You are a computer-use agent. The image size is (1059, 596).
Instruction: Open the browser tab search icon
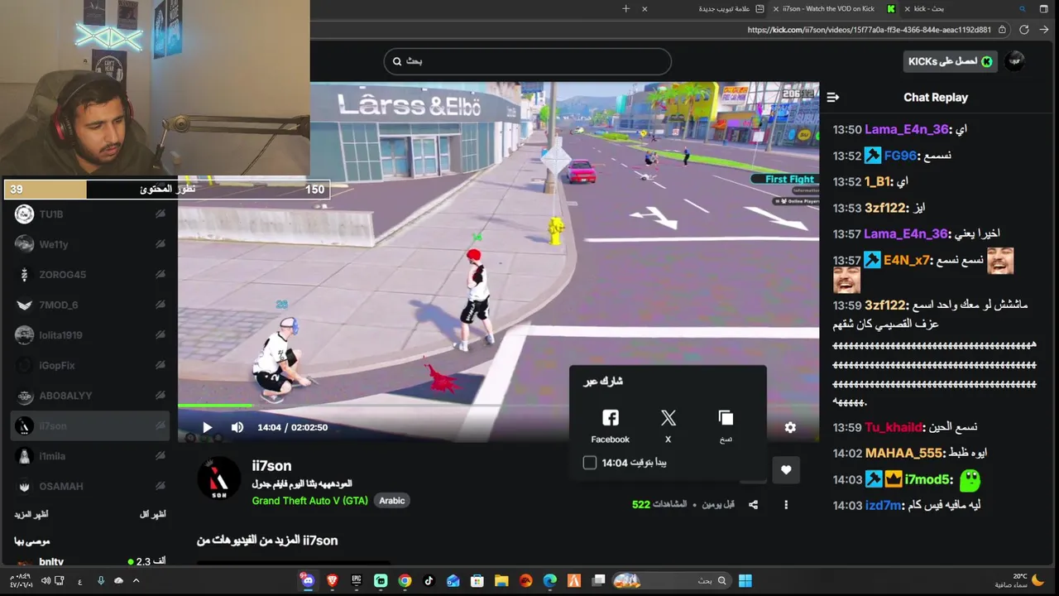coord(1023,8)
